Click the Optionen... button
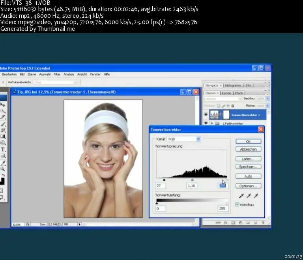This screenshot has width=303, height=260. point(248,186)
